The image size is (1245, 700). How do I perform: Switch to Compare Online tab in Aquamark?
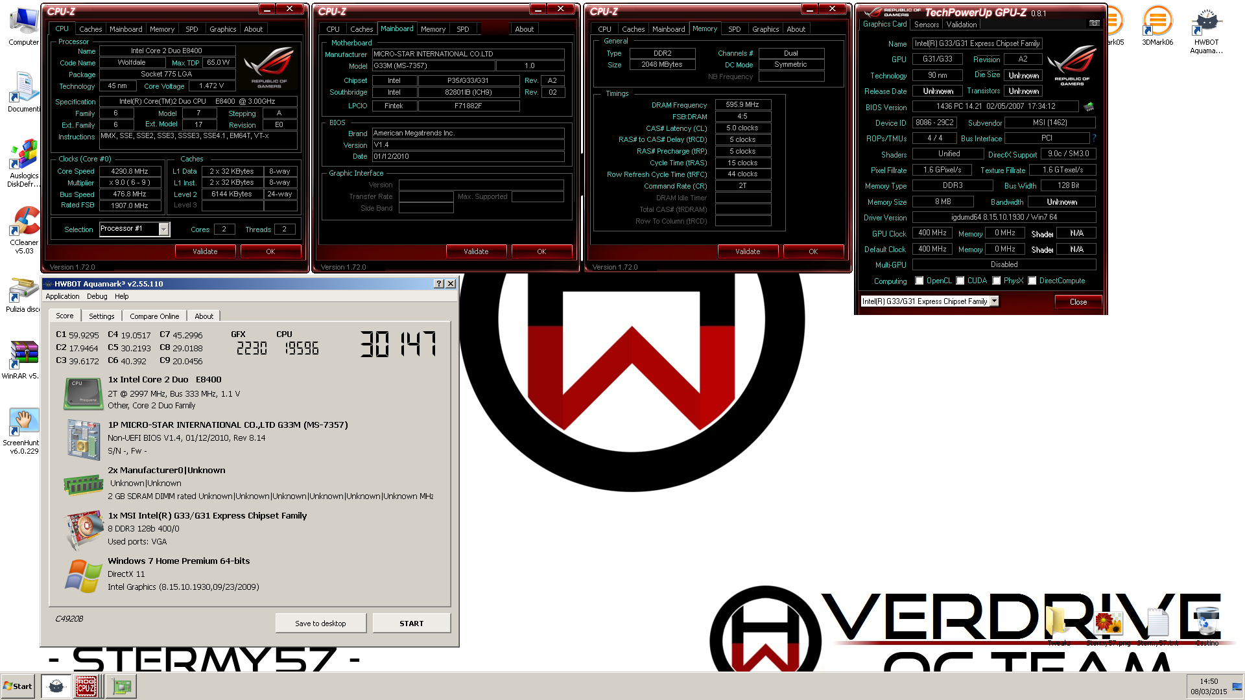[x=154, y=316]
